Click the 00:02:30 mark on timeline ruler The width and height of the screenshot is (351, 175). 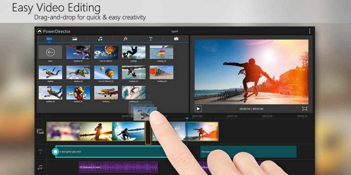pyautogui.click(x=302, y=116)
